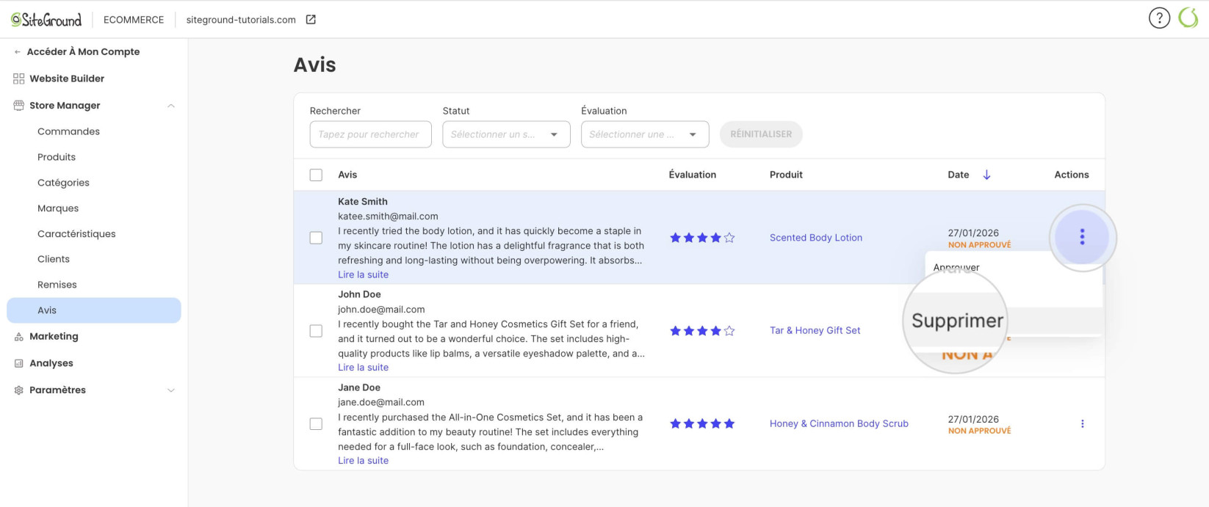Open Catégories in sidebar
1209x507 pixels.
tap(63, 183)
